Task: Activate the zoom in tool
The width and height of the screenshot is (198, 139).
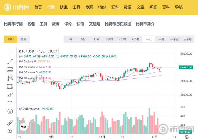Action: coord(10,131)
